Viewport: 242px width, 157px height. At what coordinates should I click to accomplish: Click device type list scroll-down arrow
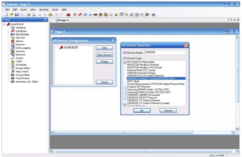pyautogui.click(x=125, y=105)
